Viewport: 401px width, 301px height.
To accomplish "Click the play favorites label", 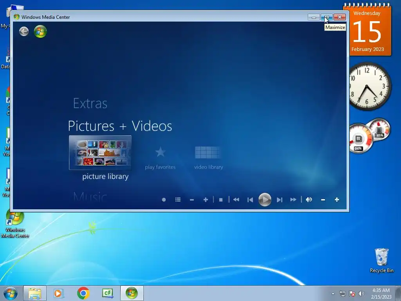I will [x=160, y=167].
